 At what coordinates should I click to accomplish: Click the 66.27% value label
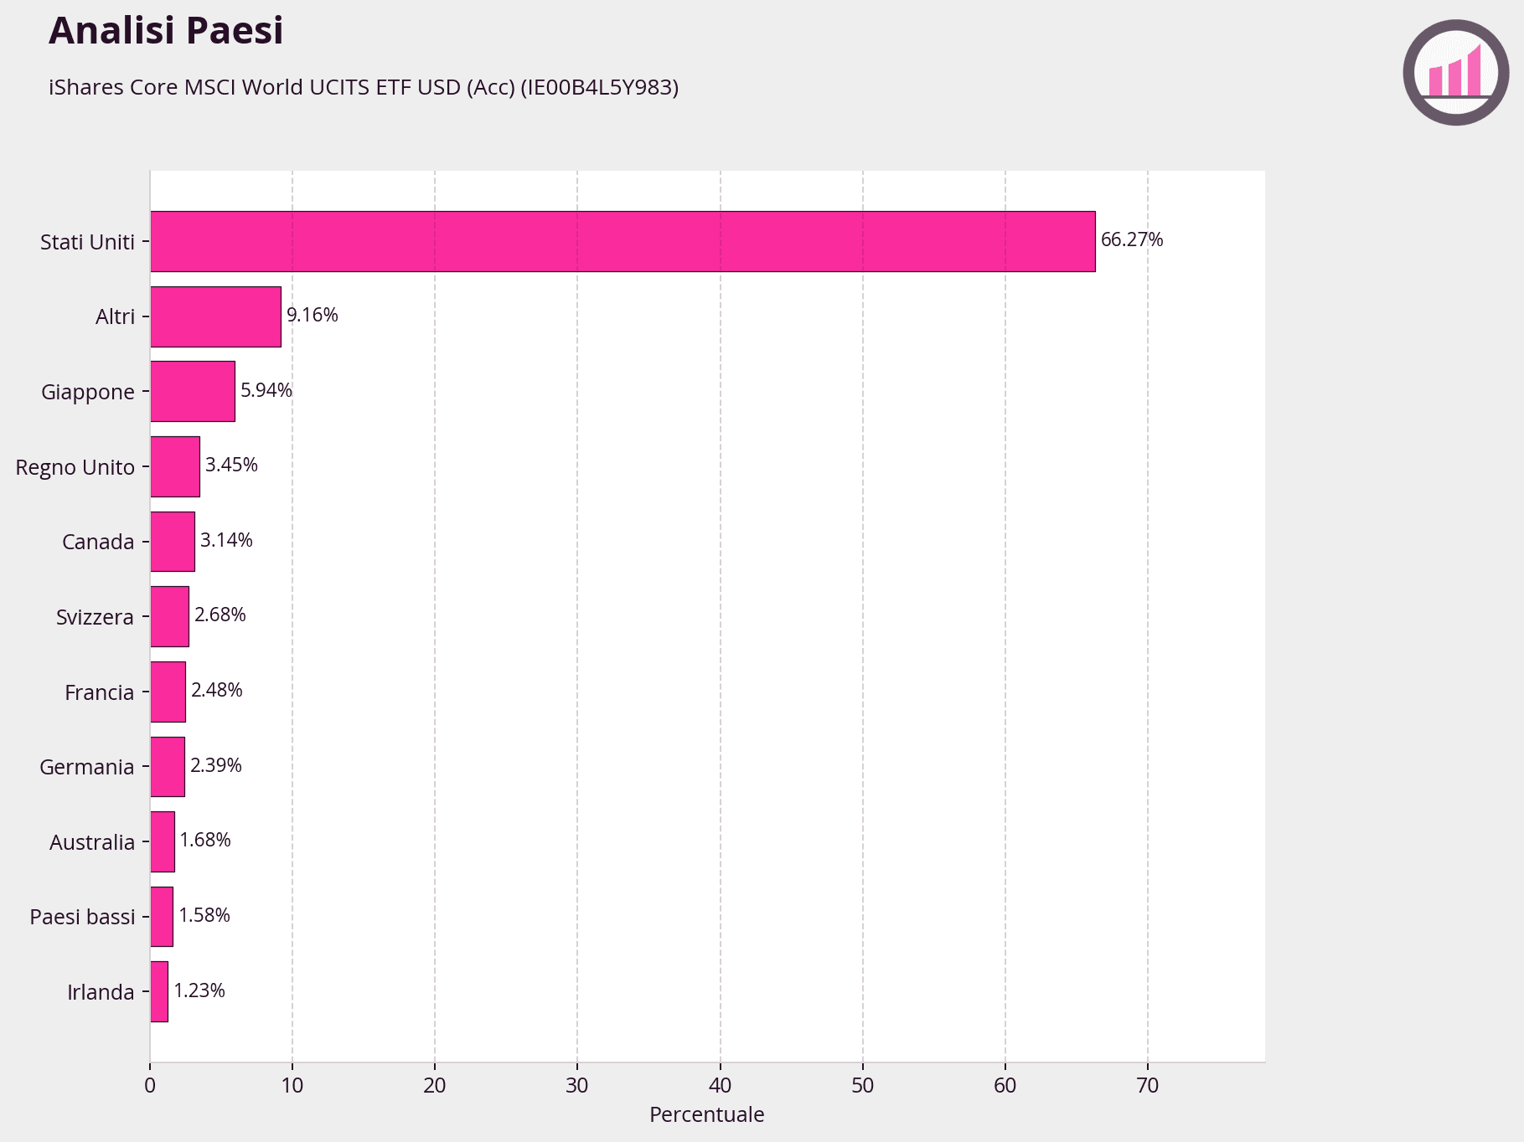1131,240
